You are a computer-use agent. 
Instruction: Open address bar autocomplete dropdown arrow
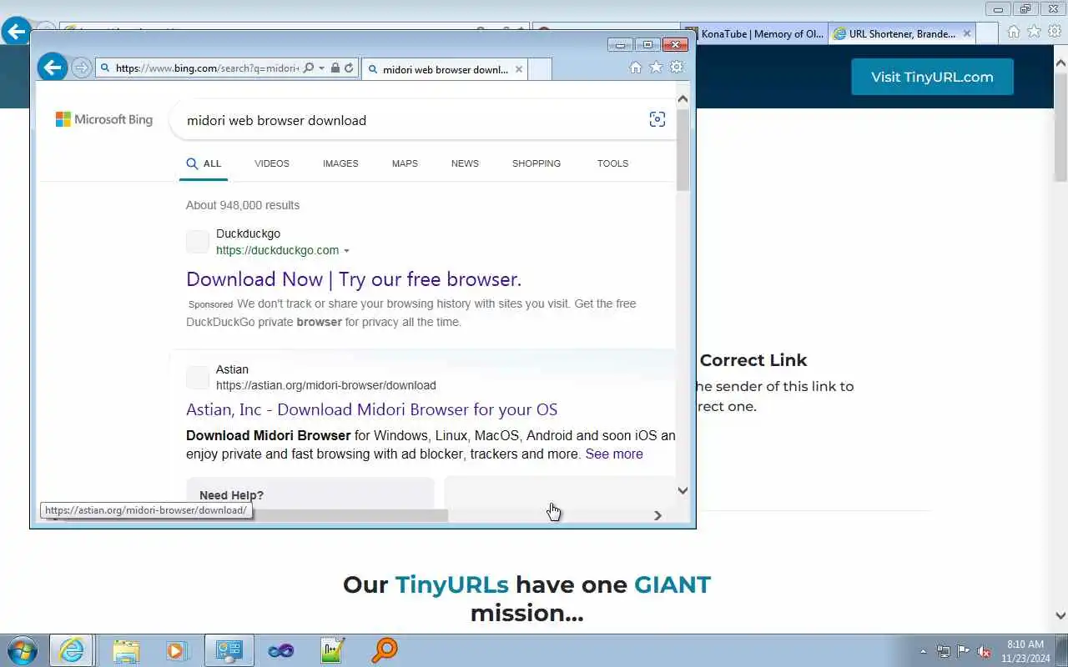320,68
